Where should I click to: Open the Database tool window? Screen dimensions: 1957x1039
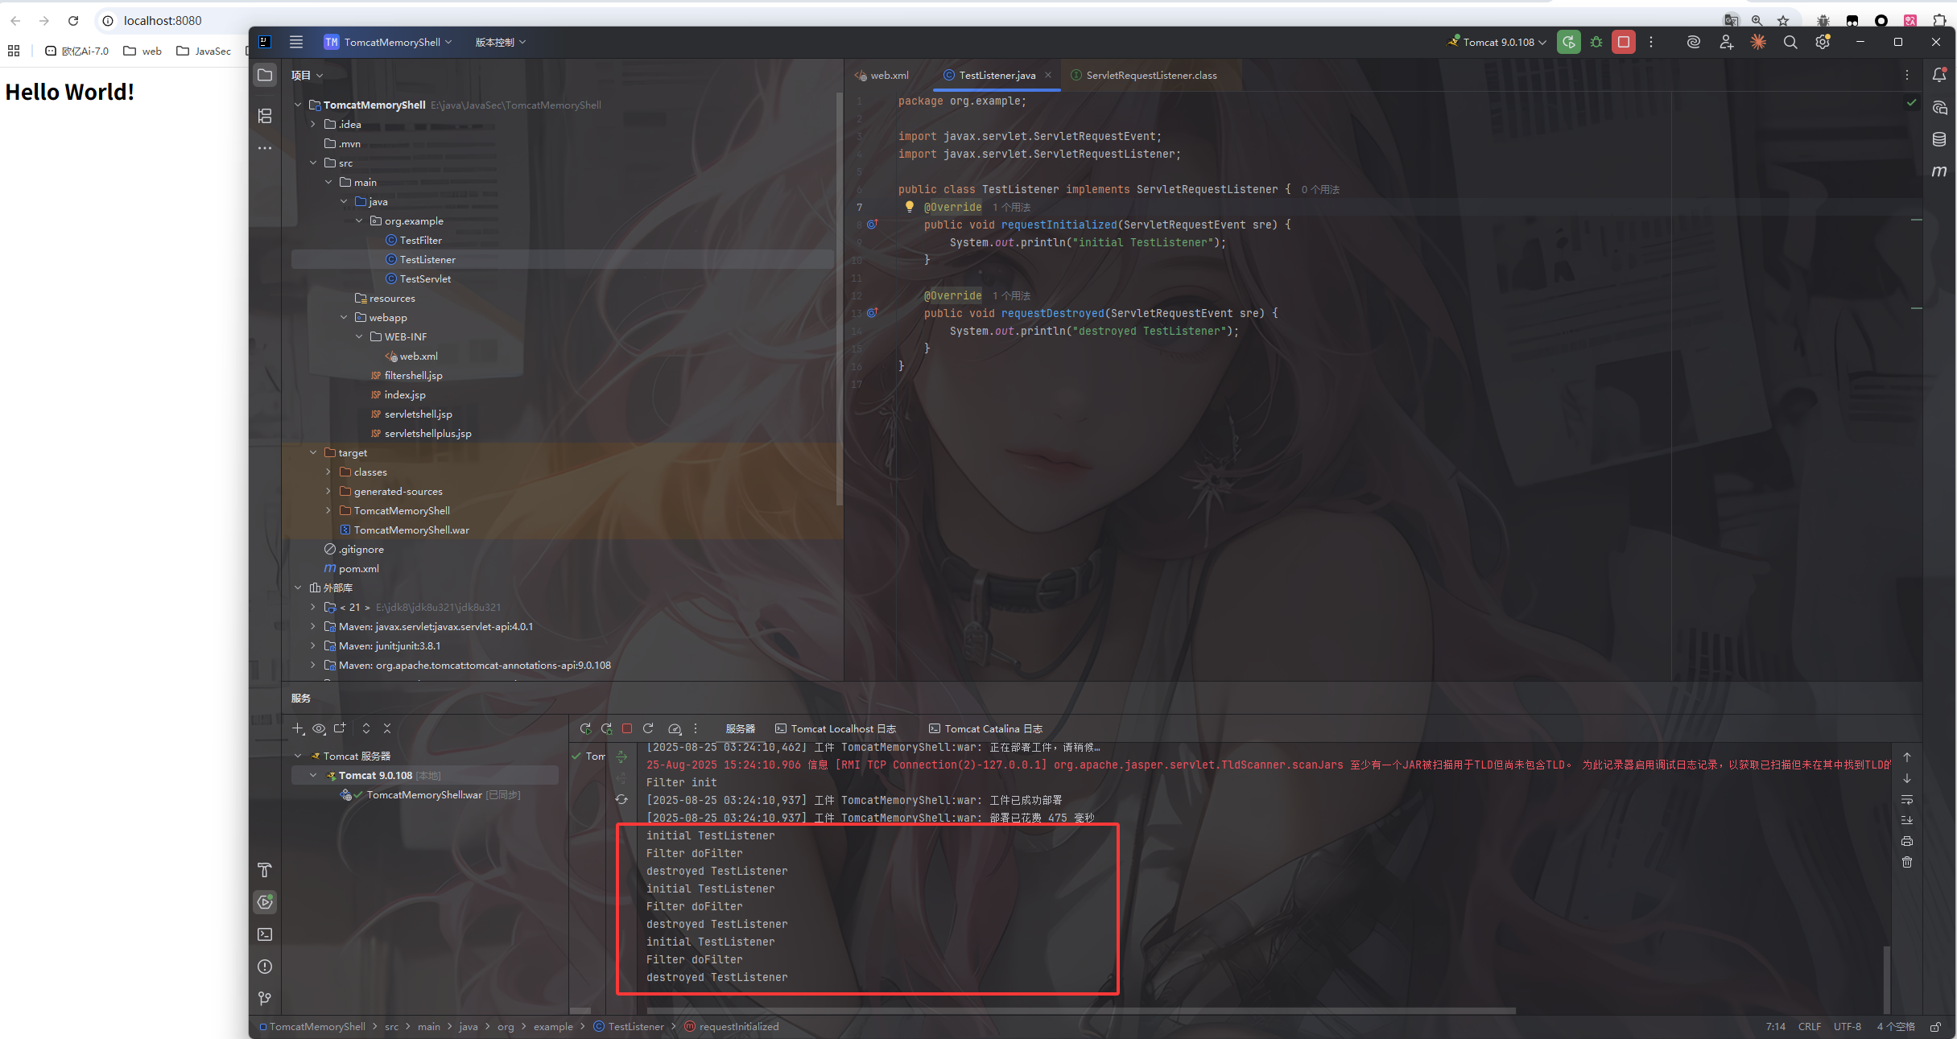pos(1939,139)
